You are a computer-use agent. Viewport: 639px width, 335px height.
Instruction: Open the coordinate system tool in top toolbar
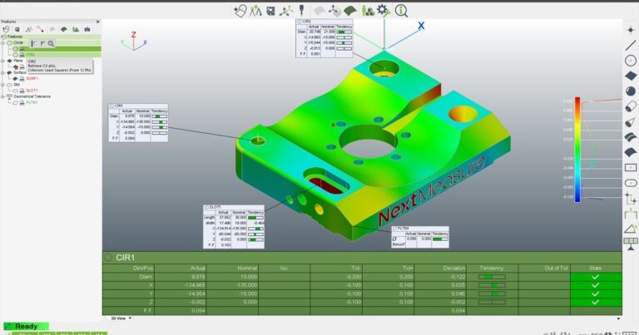[285, 11]
